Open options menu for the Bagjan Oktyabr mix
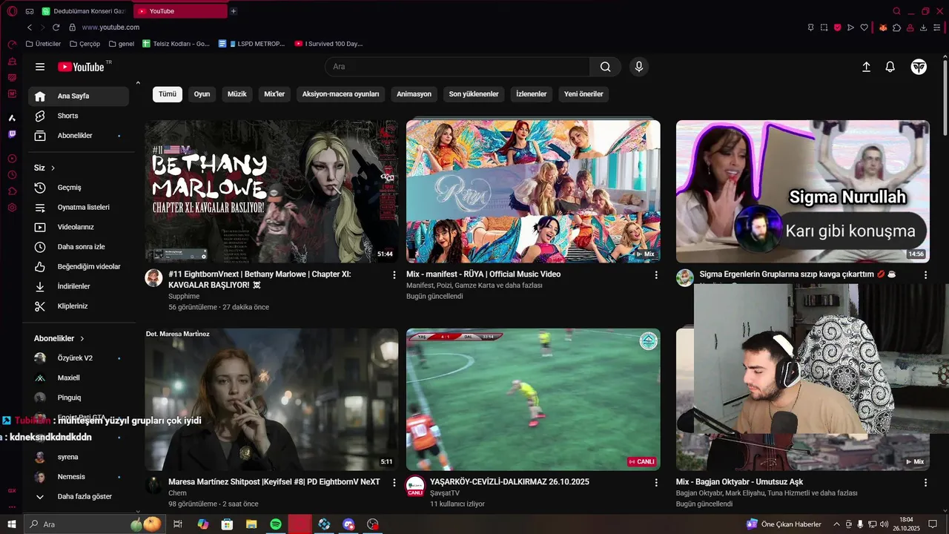The width and height of the screenshot is (949, 534). (x=925, y=483)
